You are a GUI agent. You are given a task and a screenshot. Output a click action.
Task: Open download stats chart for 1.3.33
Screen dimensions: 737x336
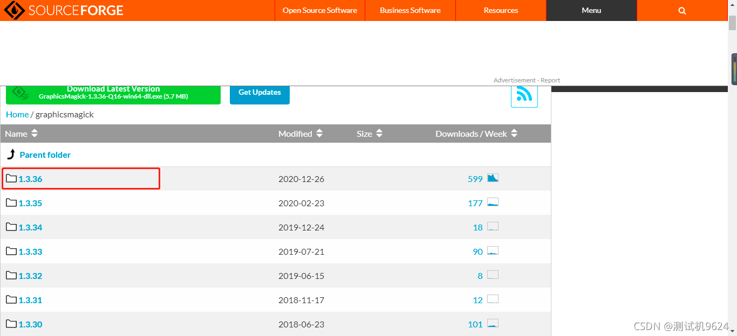(x=493, y=250)
